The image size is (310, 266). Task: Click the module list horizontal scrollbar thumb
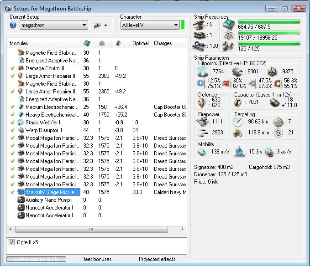pos(91,229)
